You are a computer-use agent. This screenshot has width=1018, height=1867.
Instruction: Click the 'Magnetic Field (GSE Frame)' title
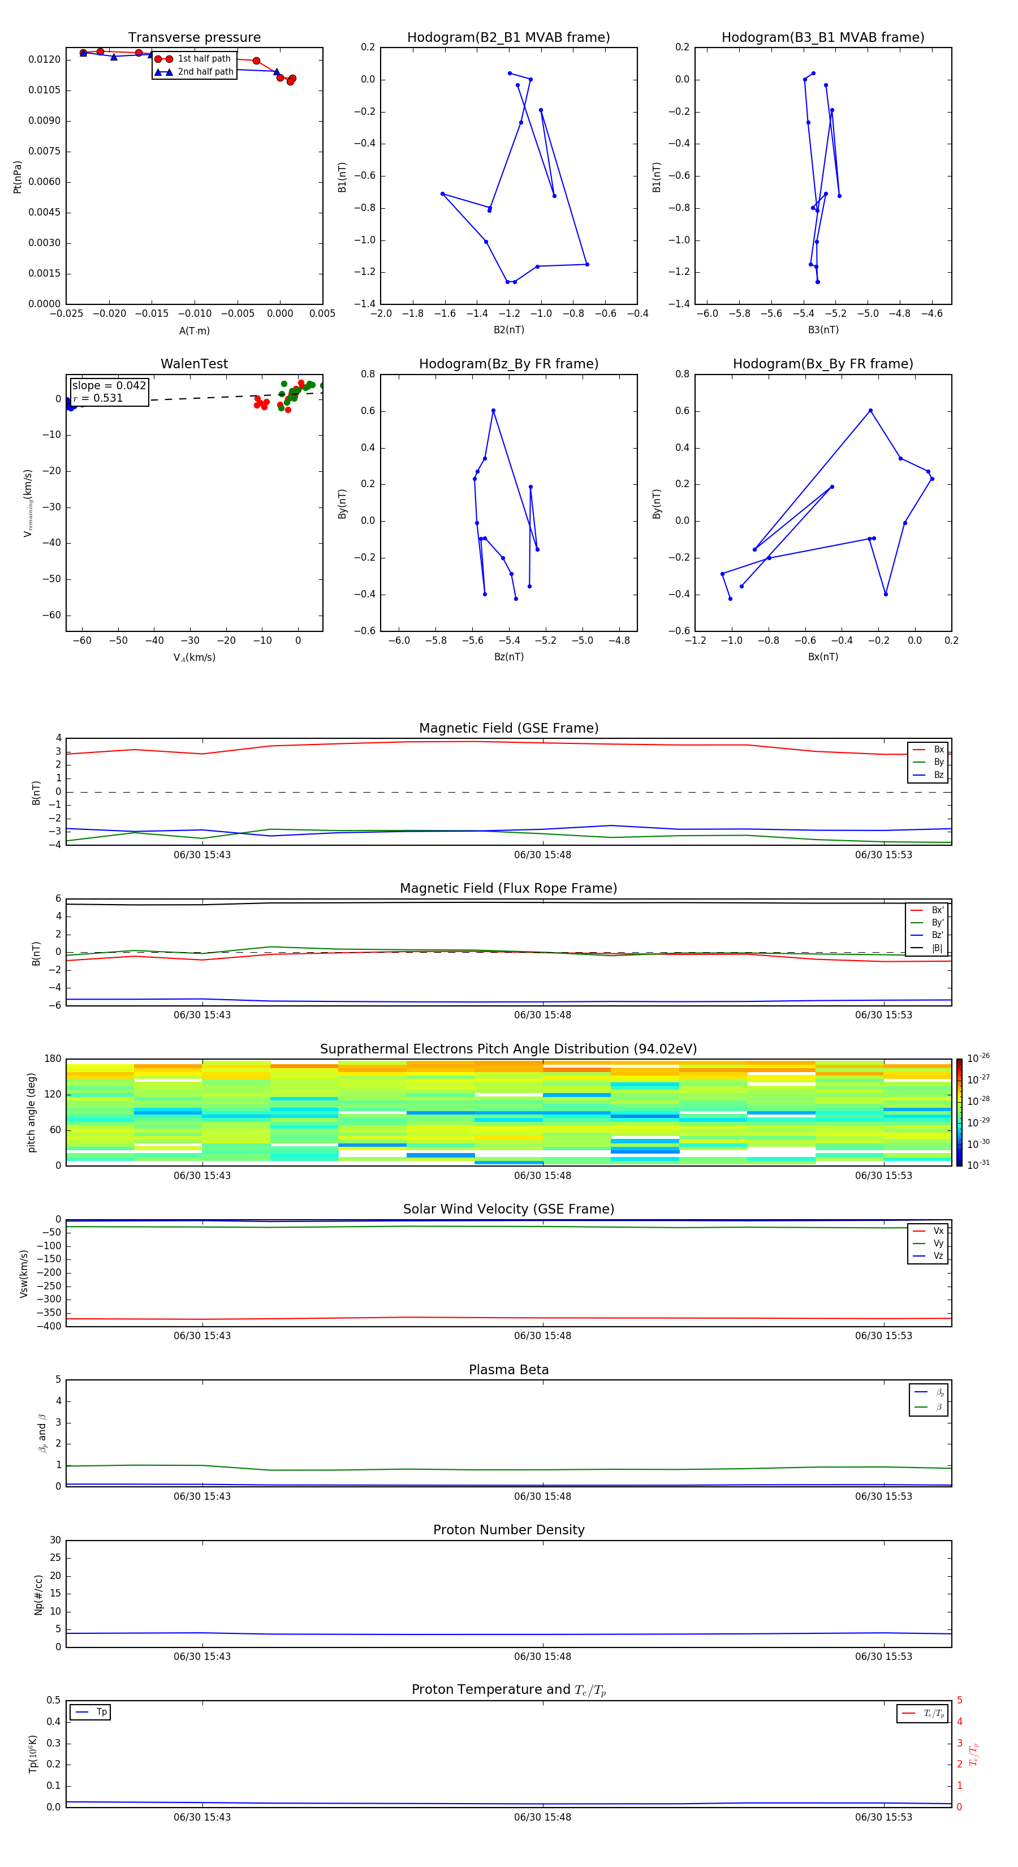tap(508, 728)
